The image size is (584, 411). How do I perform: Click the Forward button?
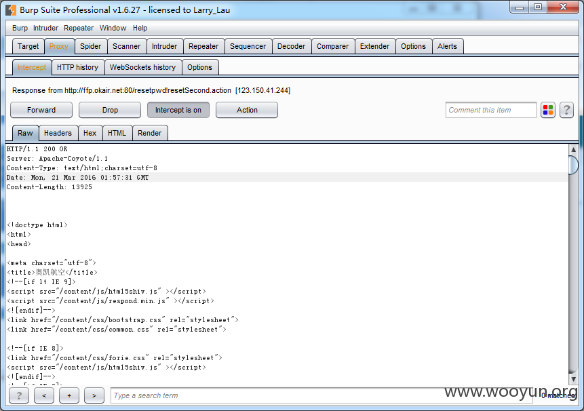pos(41,110)
